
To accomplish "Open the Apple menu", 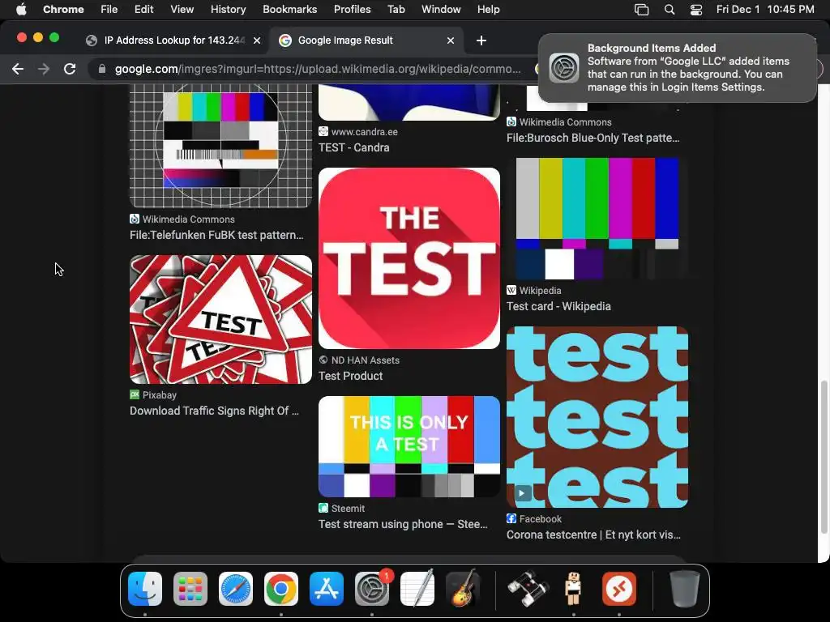I will 21,10.
